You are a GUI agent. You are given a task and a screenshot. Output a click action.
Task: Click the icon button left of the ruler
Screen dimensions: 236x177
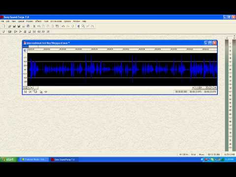(25, 50)
